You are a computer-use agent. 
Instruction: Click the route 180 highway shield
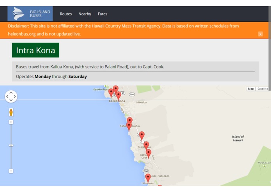coord(132,94)
